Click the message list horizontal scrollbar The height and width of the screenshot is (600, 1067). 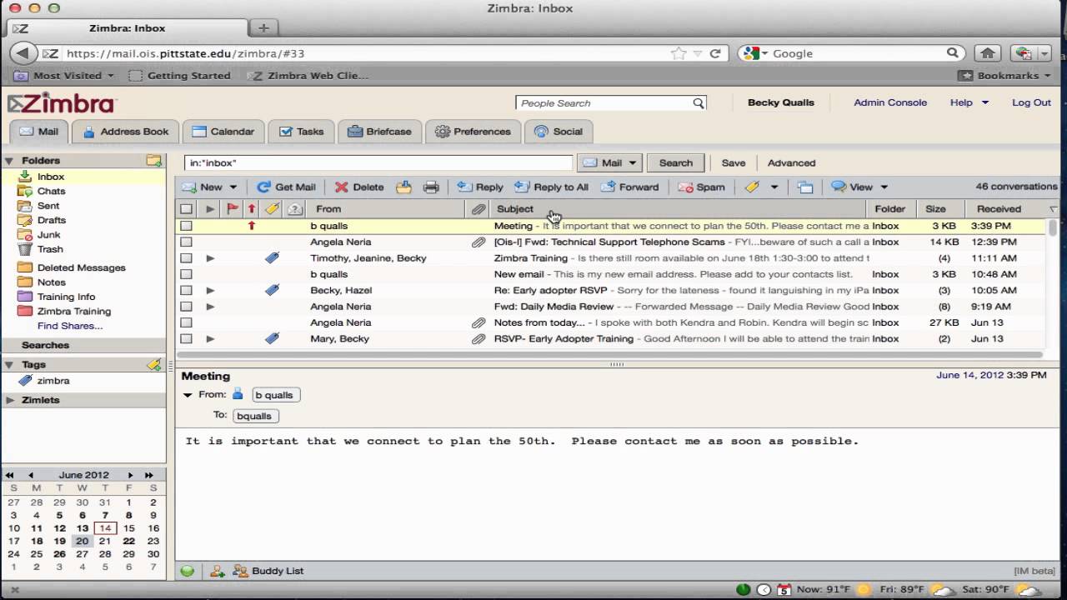coord(609,354)
